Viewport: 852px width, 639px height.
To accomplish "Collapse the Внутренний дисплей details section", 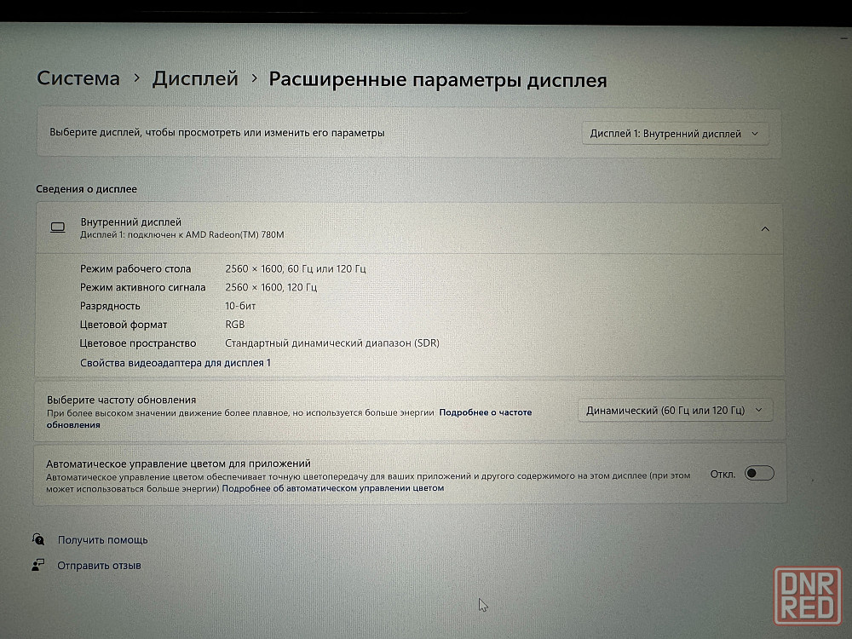I will pos(764,228).
